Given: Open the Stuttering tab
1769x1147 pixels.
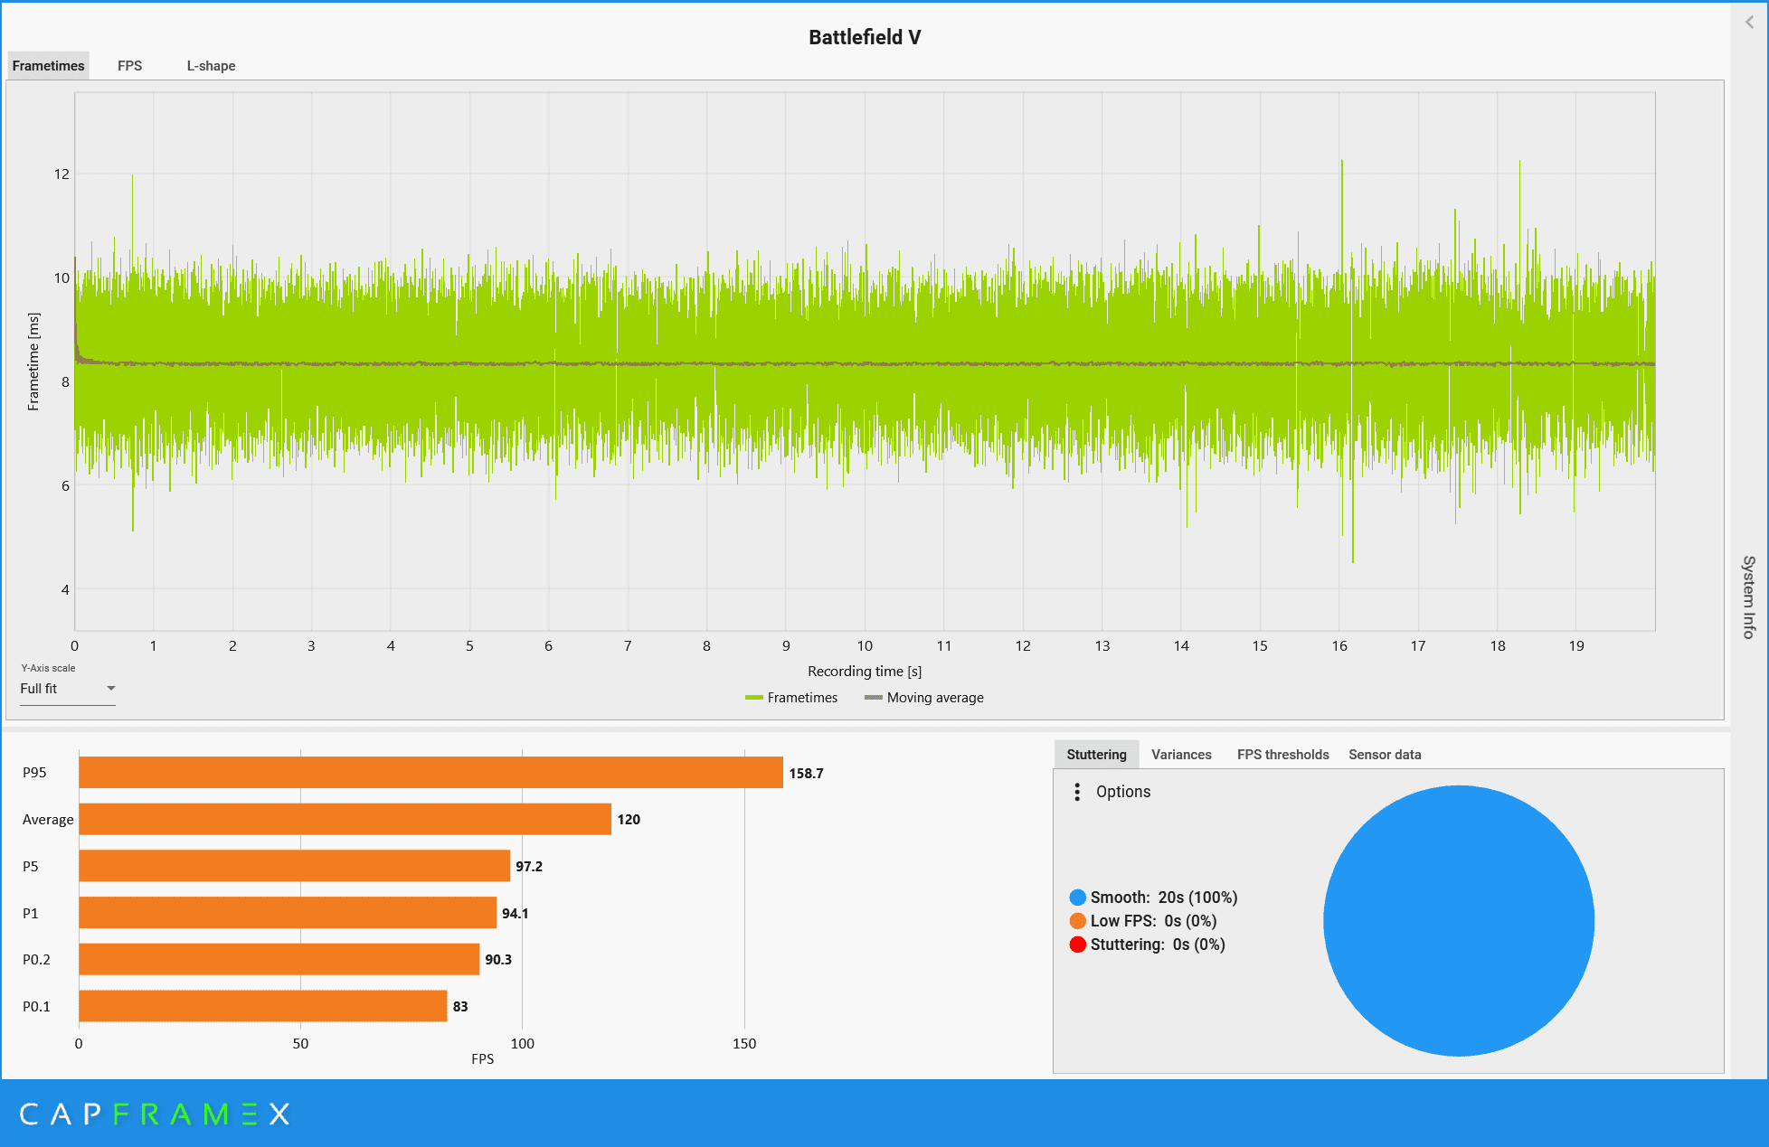Looking at the screenshot, I should tap(1096, 755).
